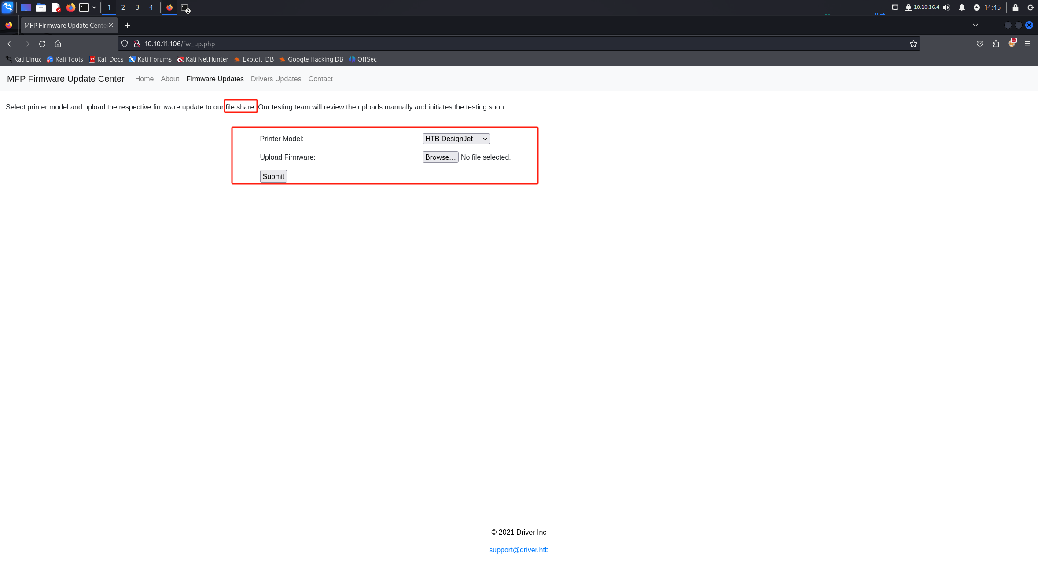This screenshot has height=562, width=1038.
Task: Switch to workspace 1
Action: coord(109,7)
